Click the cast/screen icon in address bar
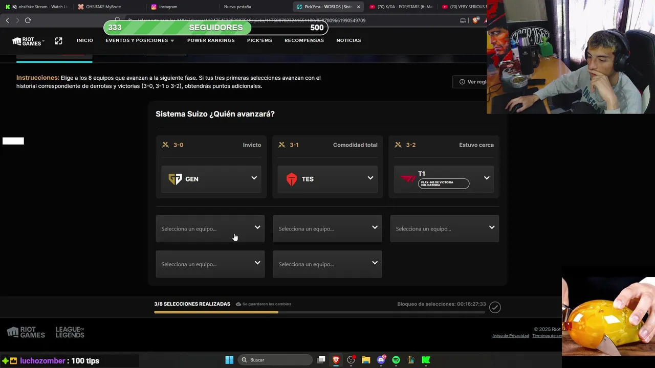655x368 pixels. click(x=463, y=20)
